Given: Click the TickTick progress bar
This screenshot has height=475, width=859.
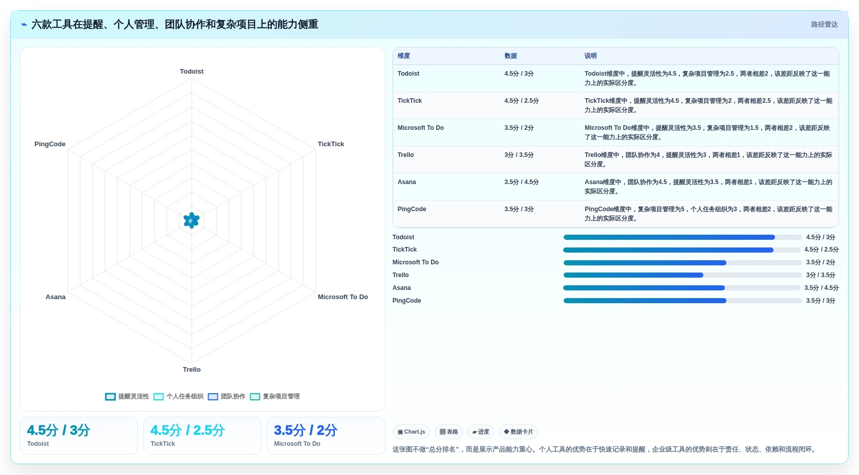Looking at the screenshot, I should (681, 250).
